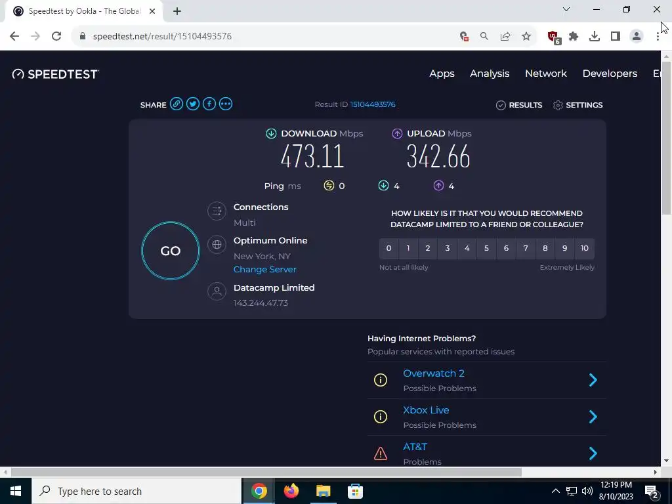Click the Windows search box
The height and width of the screenshot is (504, 672).
[x=136, y=491]
